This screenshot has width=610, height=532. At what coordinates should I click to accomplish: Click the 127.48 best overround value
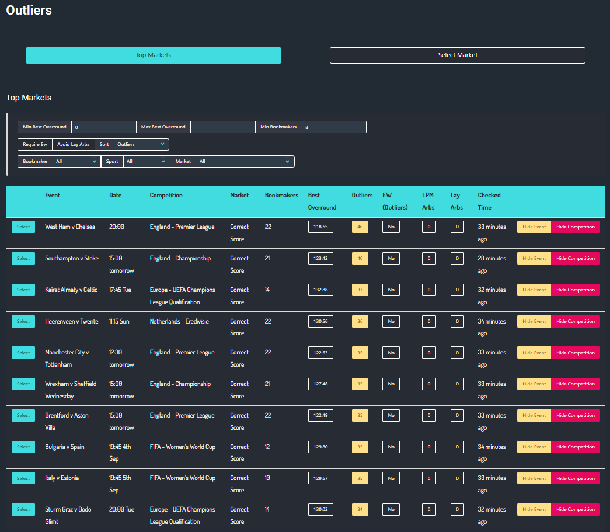click(320, 384)
